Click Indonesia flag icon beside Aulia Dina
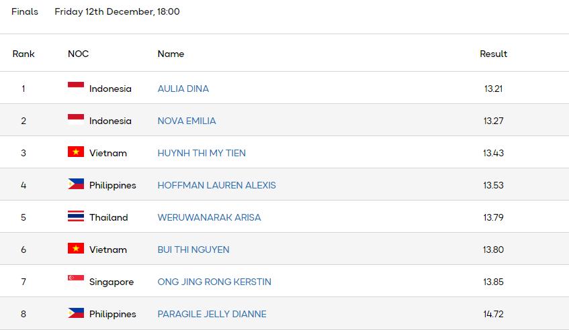Screen dimensions: 569x330 [76, 88]
